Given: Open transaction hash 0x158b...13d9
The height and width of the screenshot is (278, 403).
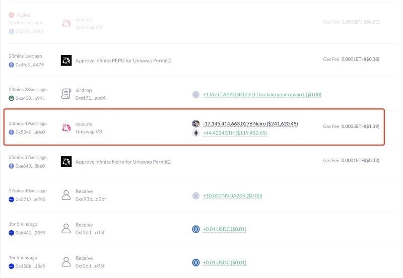Looking at the screenshot, I should click(30, 266).
